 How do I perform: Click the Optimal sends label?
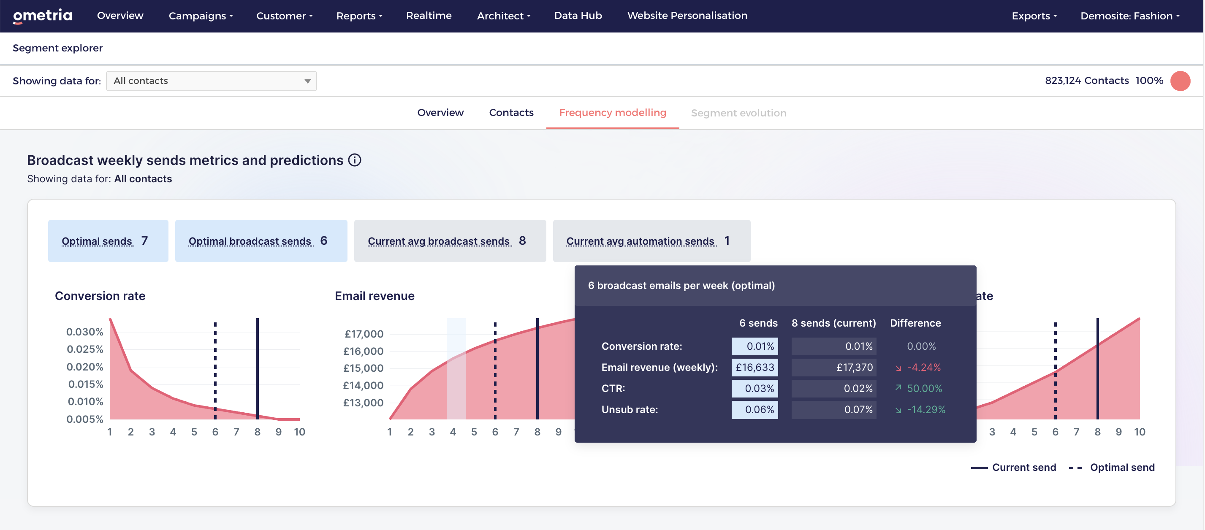point(97,241)
